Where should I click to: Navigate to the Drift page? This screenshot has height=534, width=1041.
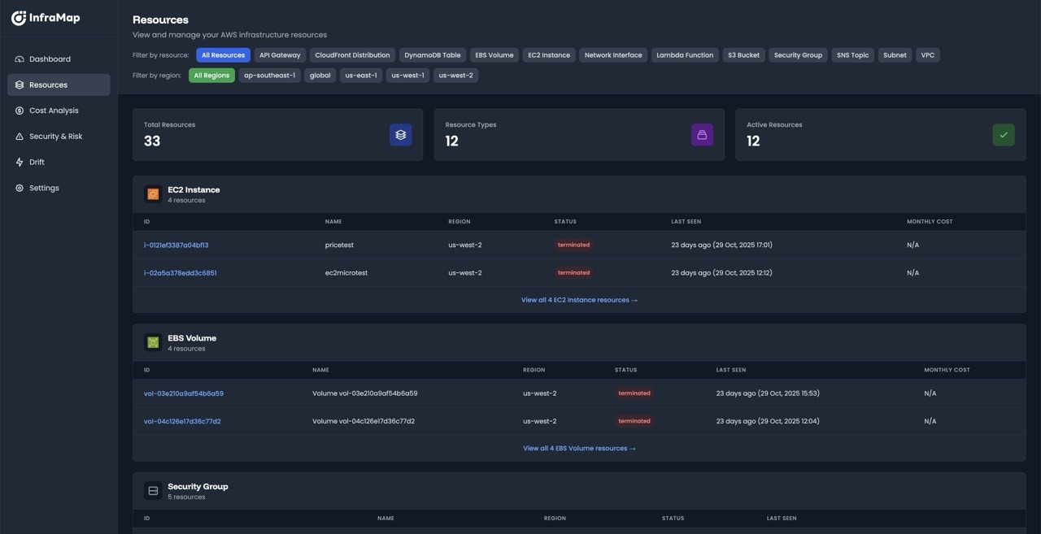click(59, 162)
